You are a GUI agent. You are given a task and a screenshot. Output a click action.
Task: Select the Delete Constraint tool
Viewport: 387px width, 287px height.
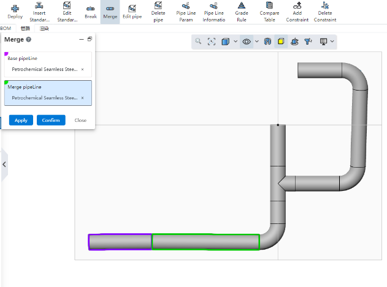pos(325,12)
